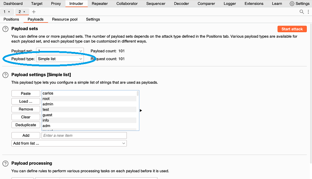Select the Intruder tab

[x=76, y=3]
